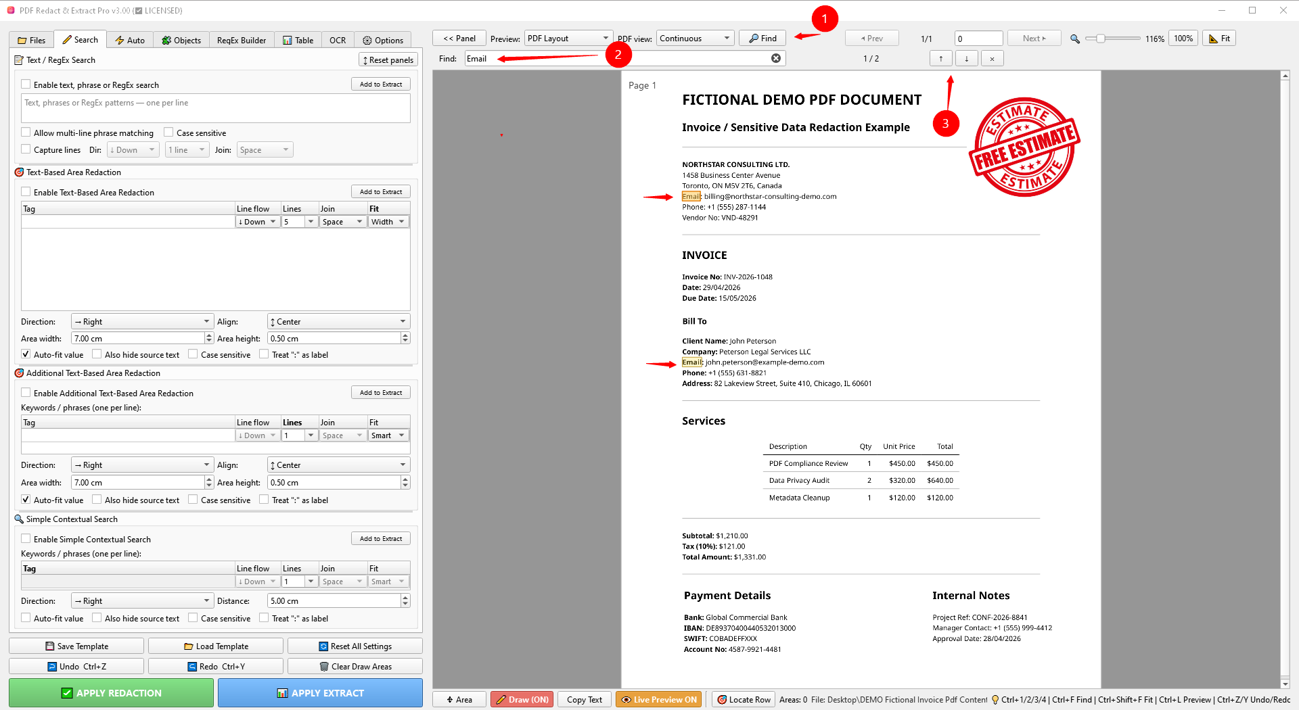This screenshot has width=1299, height=710.
Task: Open Join Space dropdown in Text/RegEx Search
Action: coord(265,150)
